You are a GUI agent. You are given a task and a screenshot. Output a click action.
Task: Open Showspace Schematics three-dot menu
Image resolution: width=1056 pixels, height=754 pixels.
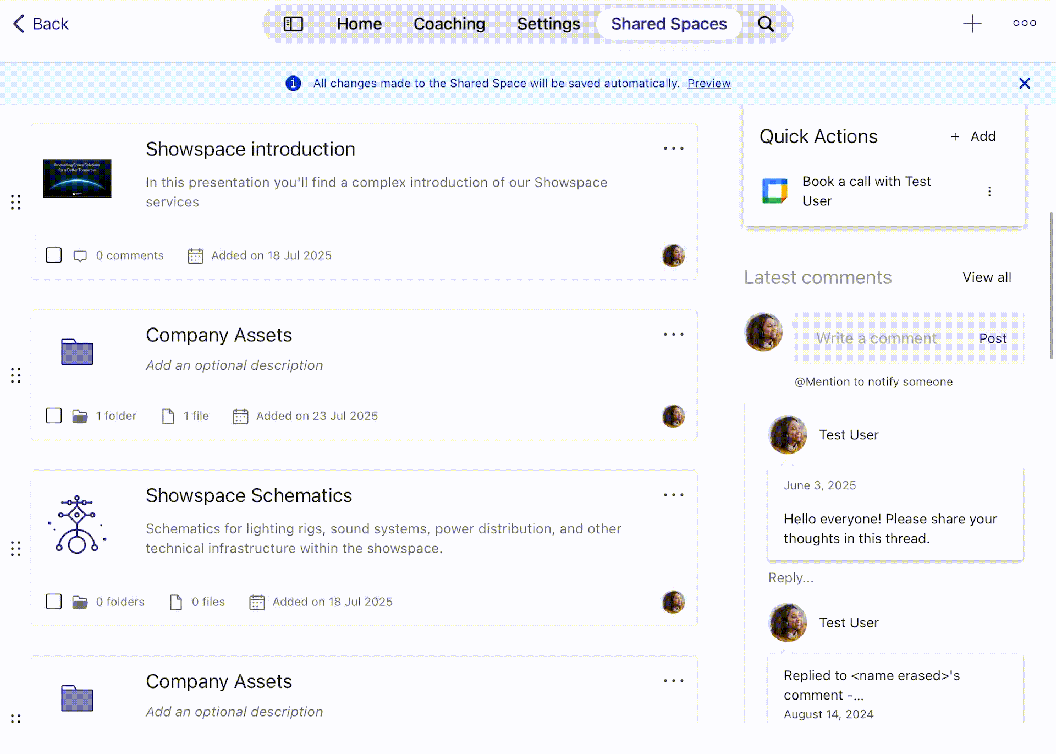pyautogui.click(x=673, y=495)
